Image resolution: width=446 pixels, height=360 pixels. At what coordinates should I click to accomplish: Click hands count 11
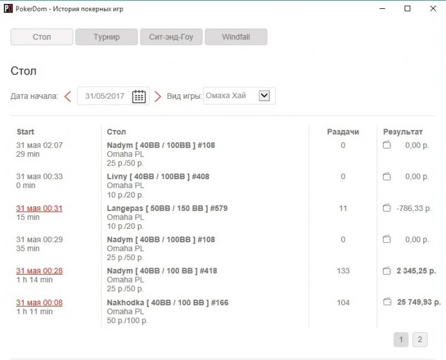[343, 208]
